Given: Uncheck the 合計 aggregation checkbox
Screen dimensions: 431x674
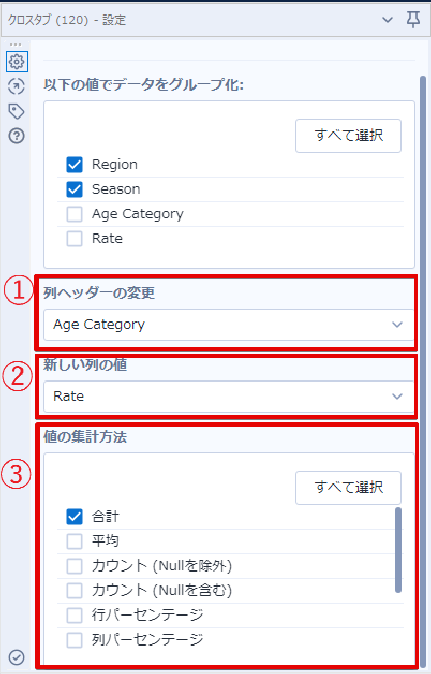Looking at the screenshot, I should (75, 517).
